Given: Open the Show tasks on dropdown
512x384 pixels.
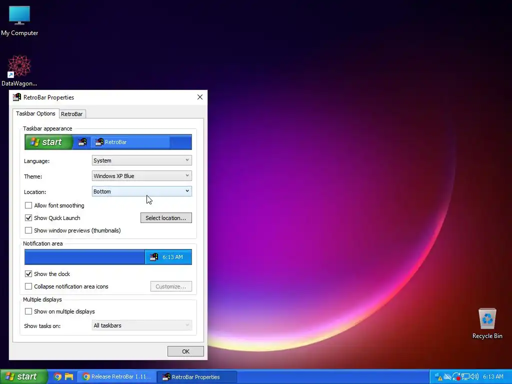Looking at the screenshot, I should [x=141, y=325].
